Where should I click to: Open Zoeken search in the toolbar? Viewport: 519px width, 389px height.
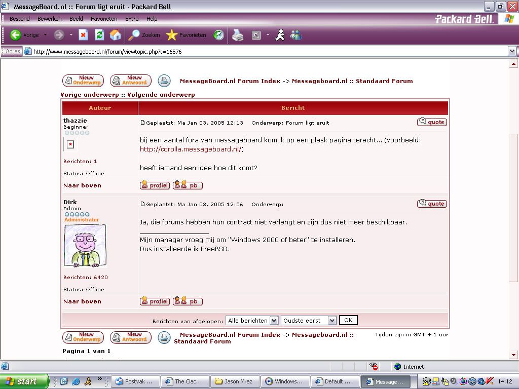(x=144, y=35)
